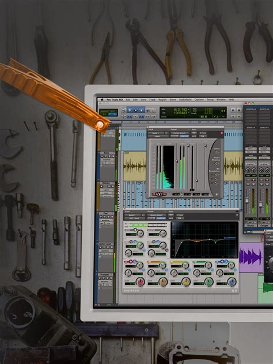273x364 pixels.
Task: Click the safe button in Maxim plug-in header
Action: (194, 136)
